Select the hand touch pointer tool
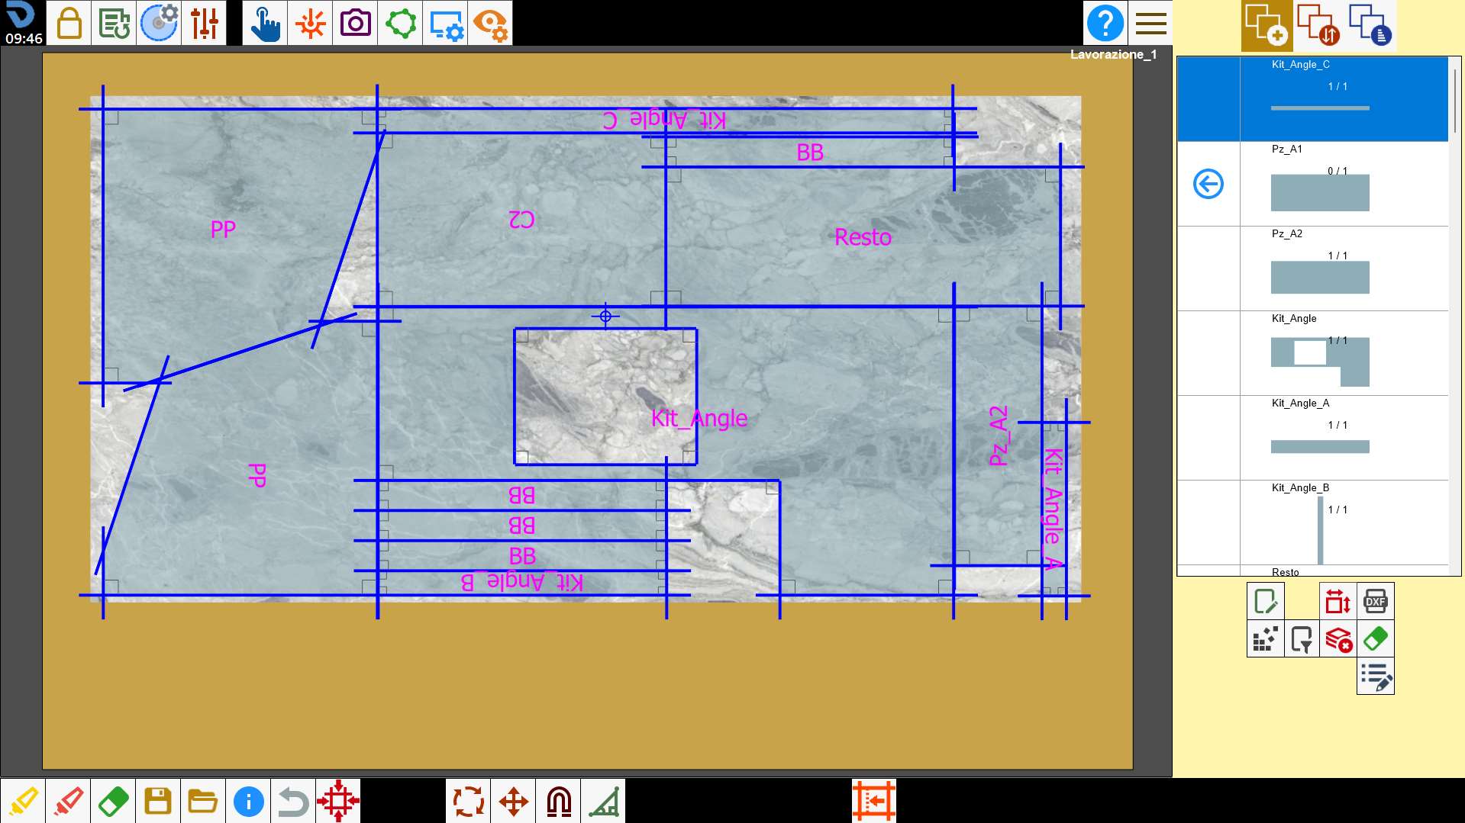 (x=265, y=23)
